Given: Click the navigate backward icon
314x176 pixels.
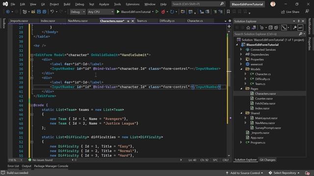Looking at the screenshot, I should point(8,12).
